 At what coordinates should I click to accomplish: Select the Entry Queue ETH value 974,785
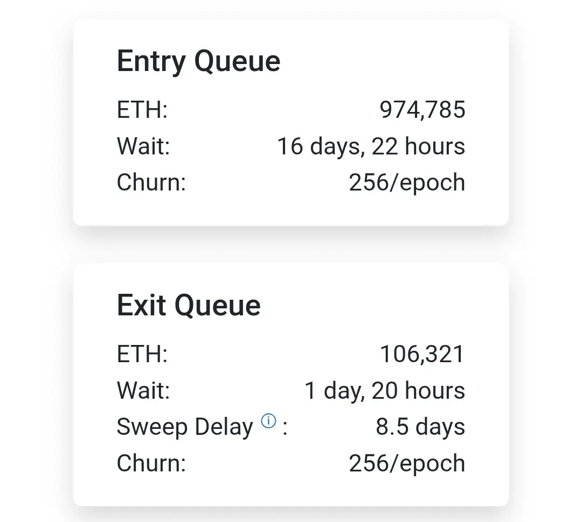pyautogui.click(x=422, y=110)
